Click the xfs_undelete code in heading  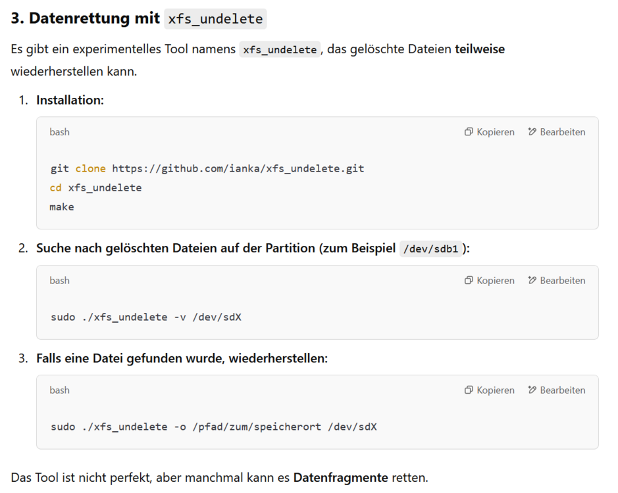(215, 19)
